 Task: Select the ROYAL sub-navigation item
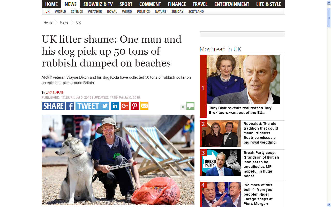click(x=112, y=11)
